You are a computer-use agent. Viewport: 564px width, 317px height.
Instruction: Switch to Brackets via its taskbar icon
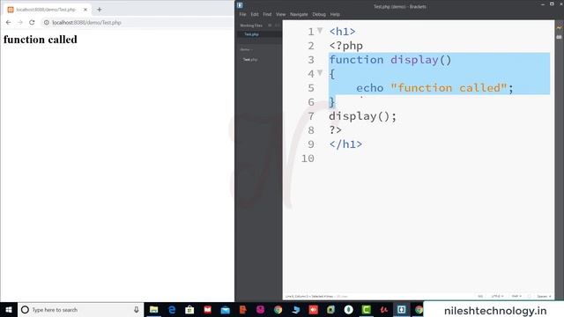(402, 310)
